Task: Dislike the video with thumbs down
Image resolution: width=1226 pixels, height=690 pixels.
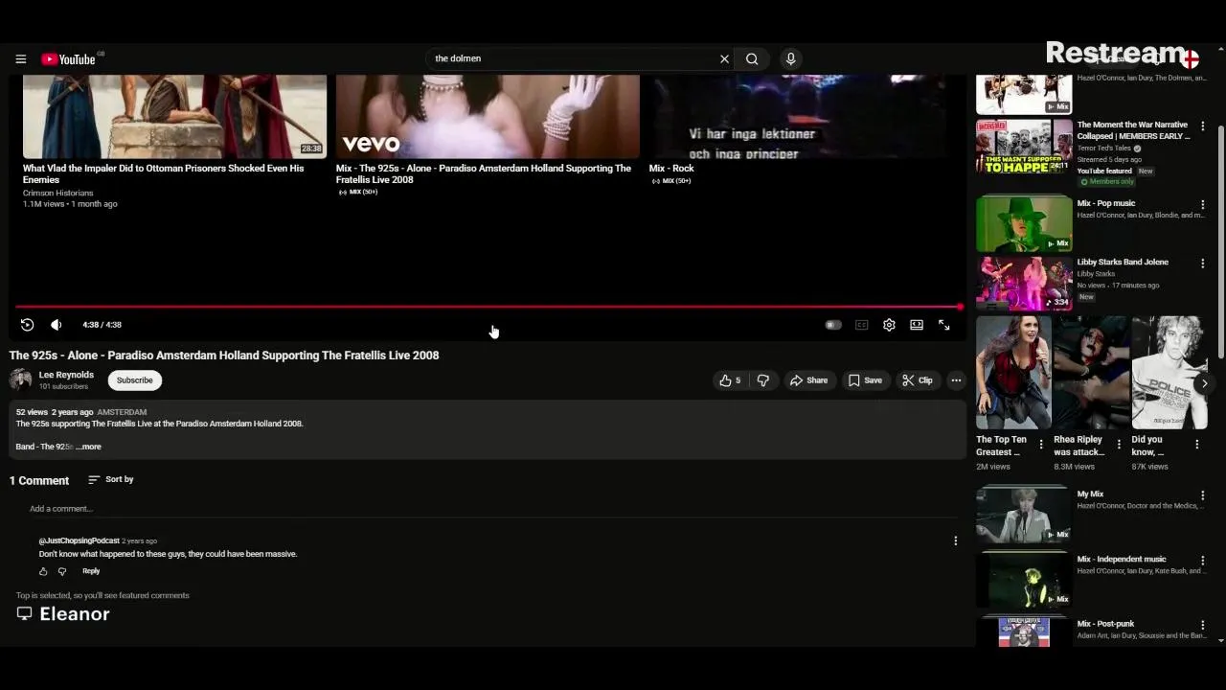Action: click(762, 380)
